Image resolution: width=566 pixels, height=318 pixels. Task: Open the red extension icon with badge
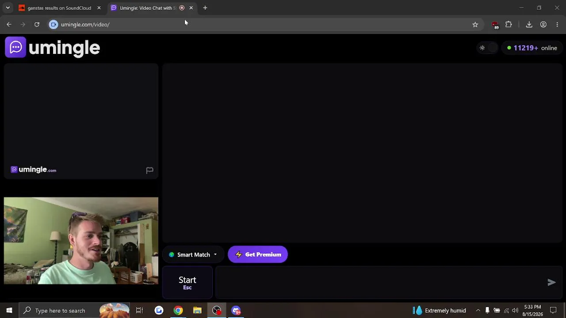point(495,25)
